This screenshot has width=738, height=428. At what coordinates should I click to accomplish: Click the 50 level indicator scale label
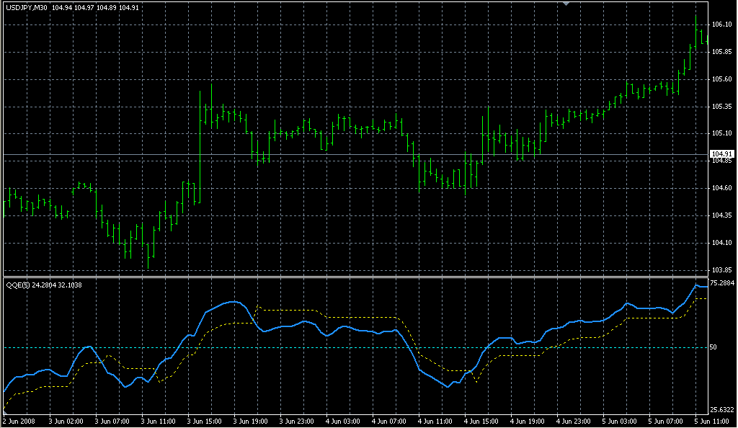[713, 347]
